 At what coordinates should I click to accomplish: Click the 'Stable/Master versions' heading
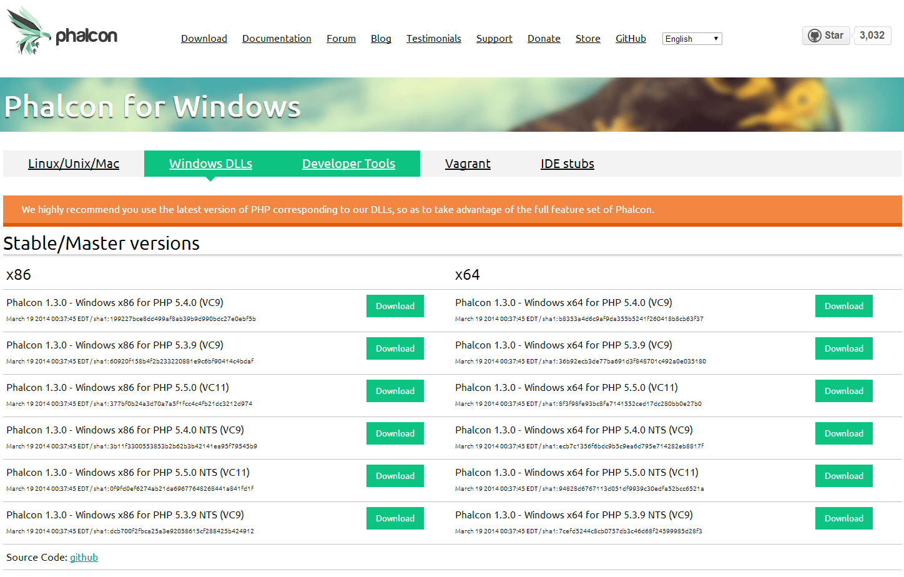[x=101, y=244]
